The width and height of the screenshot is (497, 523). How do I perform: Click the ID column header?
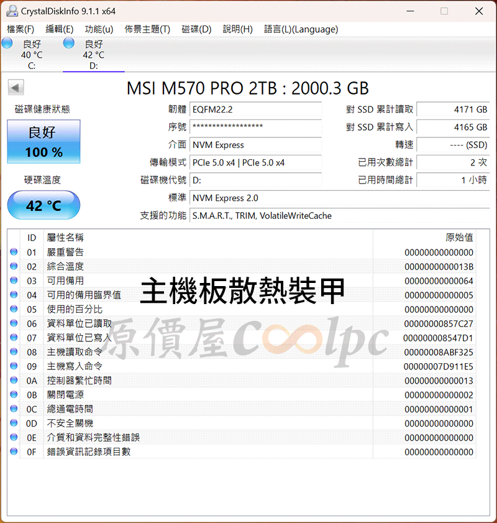tap(32, 238)
